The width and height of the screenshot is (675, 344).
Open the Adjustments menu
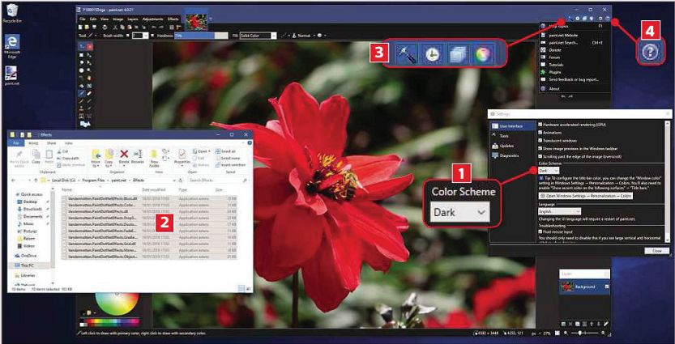pos(152,19)
